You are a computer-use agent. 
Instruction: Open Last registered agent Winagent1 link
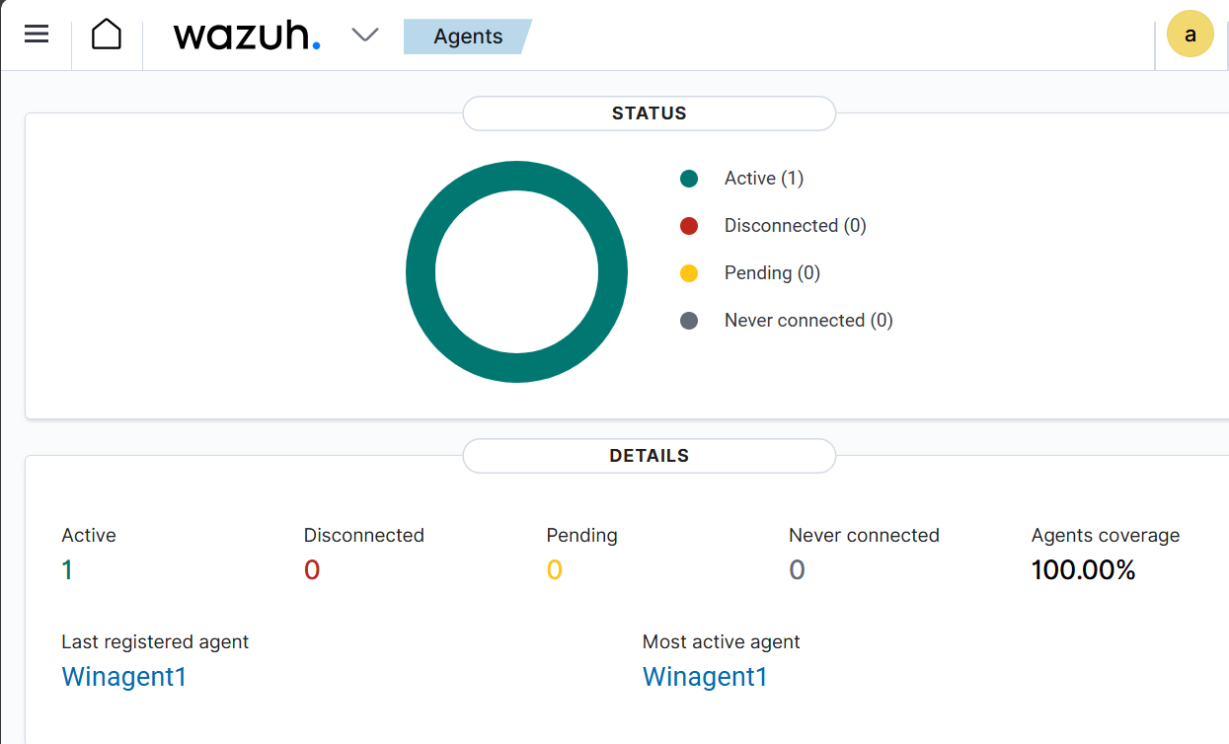point(124,677)
